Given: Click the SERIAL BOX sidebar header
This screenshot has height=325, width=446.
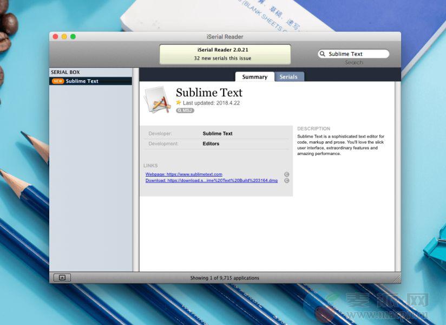Looking at the screenshot, I should (65, 72).
